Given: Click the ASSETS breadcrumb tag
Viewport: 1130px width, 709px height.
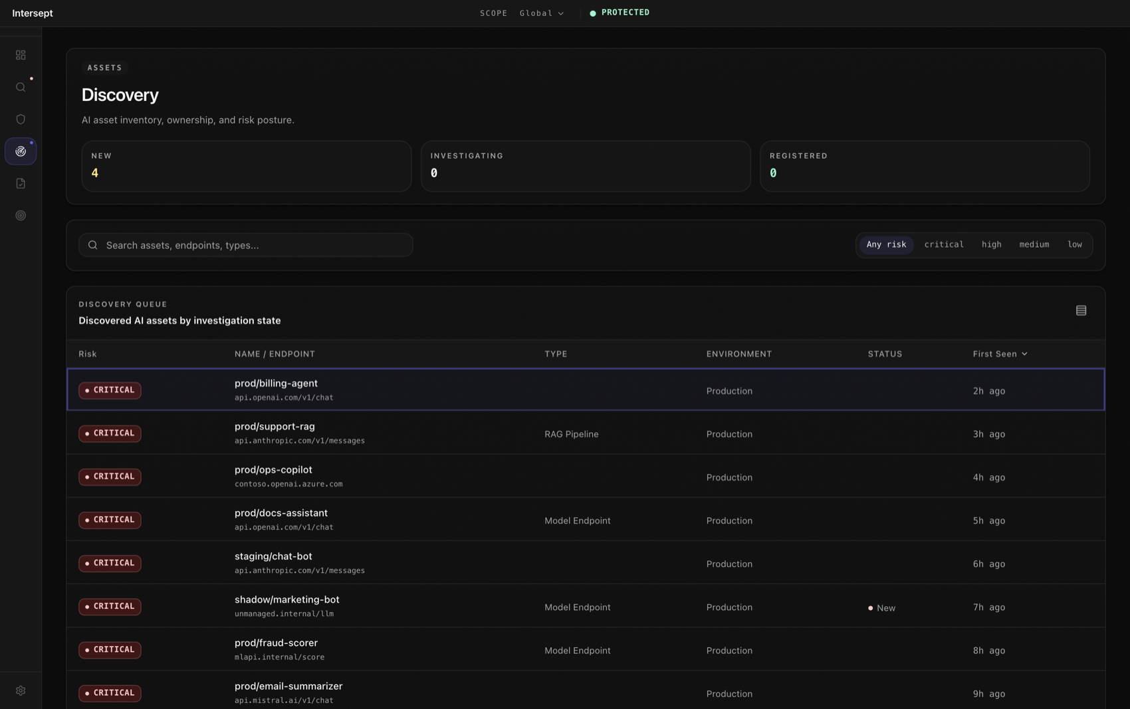Looking at the screenshot, I should pyautogui.click(x=105, y=68).
